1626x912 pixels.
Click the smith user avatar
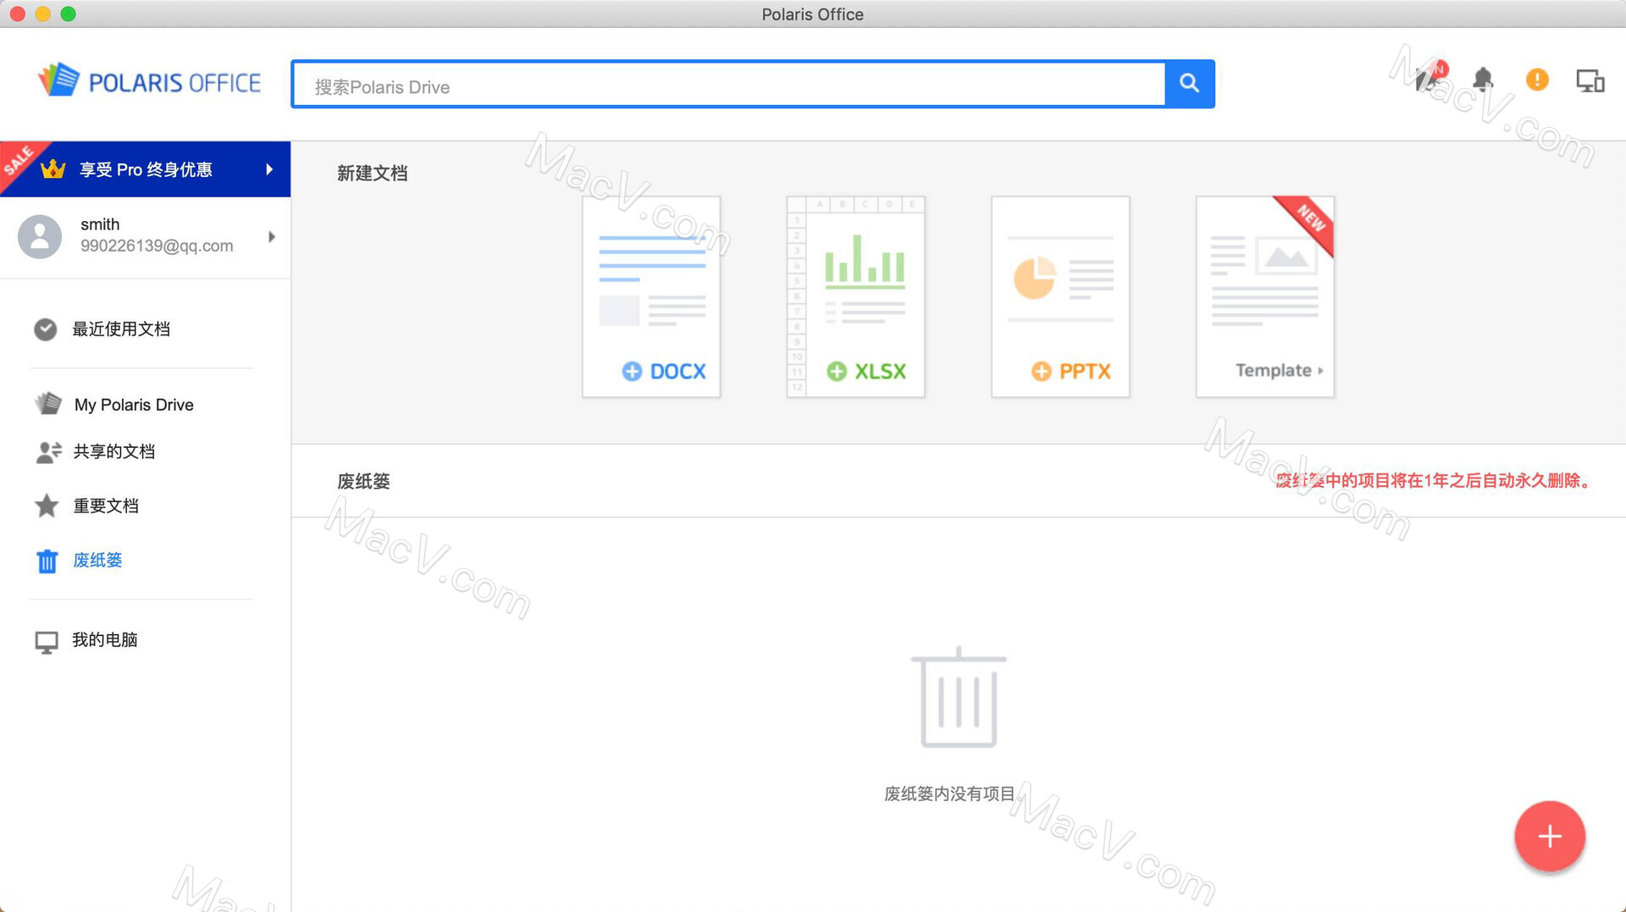coord(40,236)
